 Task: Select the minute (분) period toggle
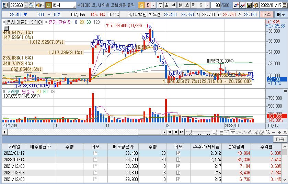click(x=180, y=5)
